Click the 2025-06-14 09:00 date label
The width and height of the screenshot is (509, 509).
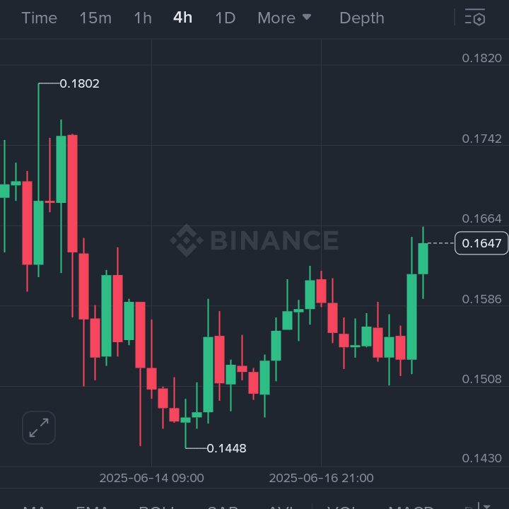tap(151, 478)
